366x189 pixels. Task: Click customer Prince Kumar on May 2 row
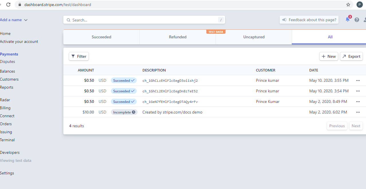[268, 102]
